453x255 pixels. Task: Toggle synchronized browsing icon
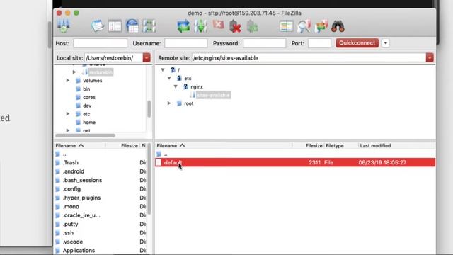click(321, 26)
